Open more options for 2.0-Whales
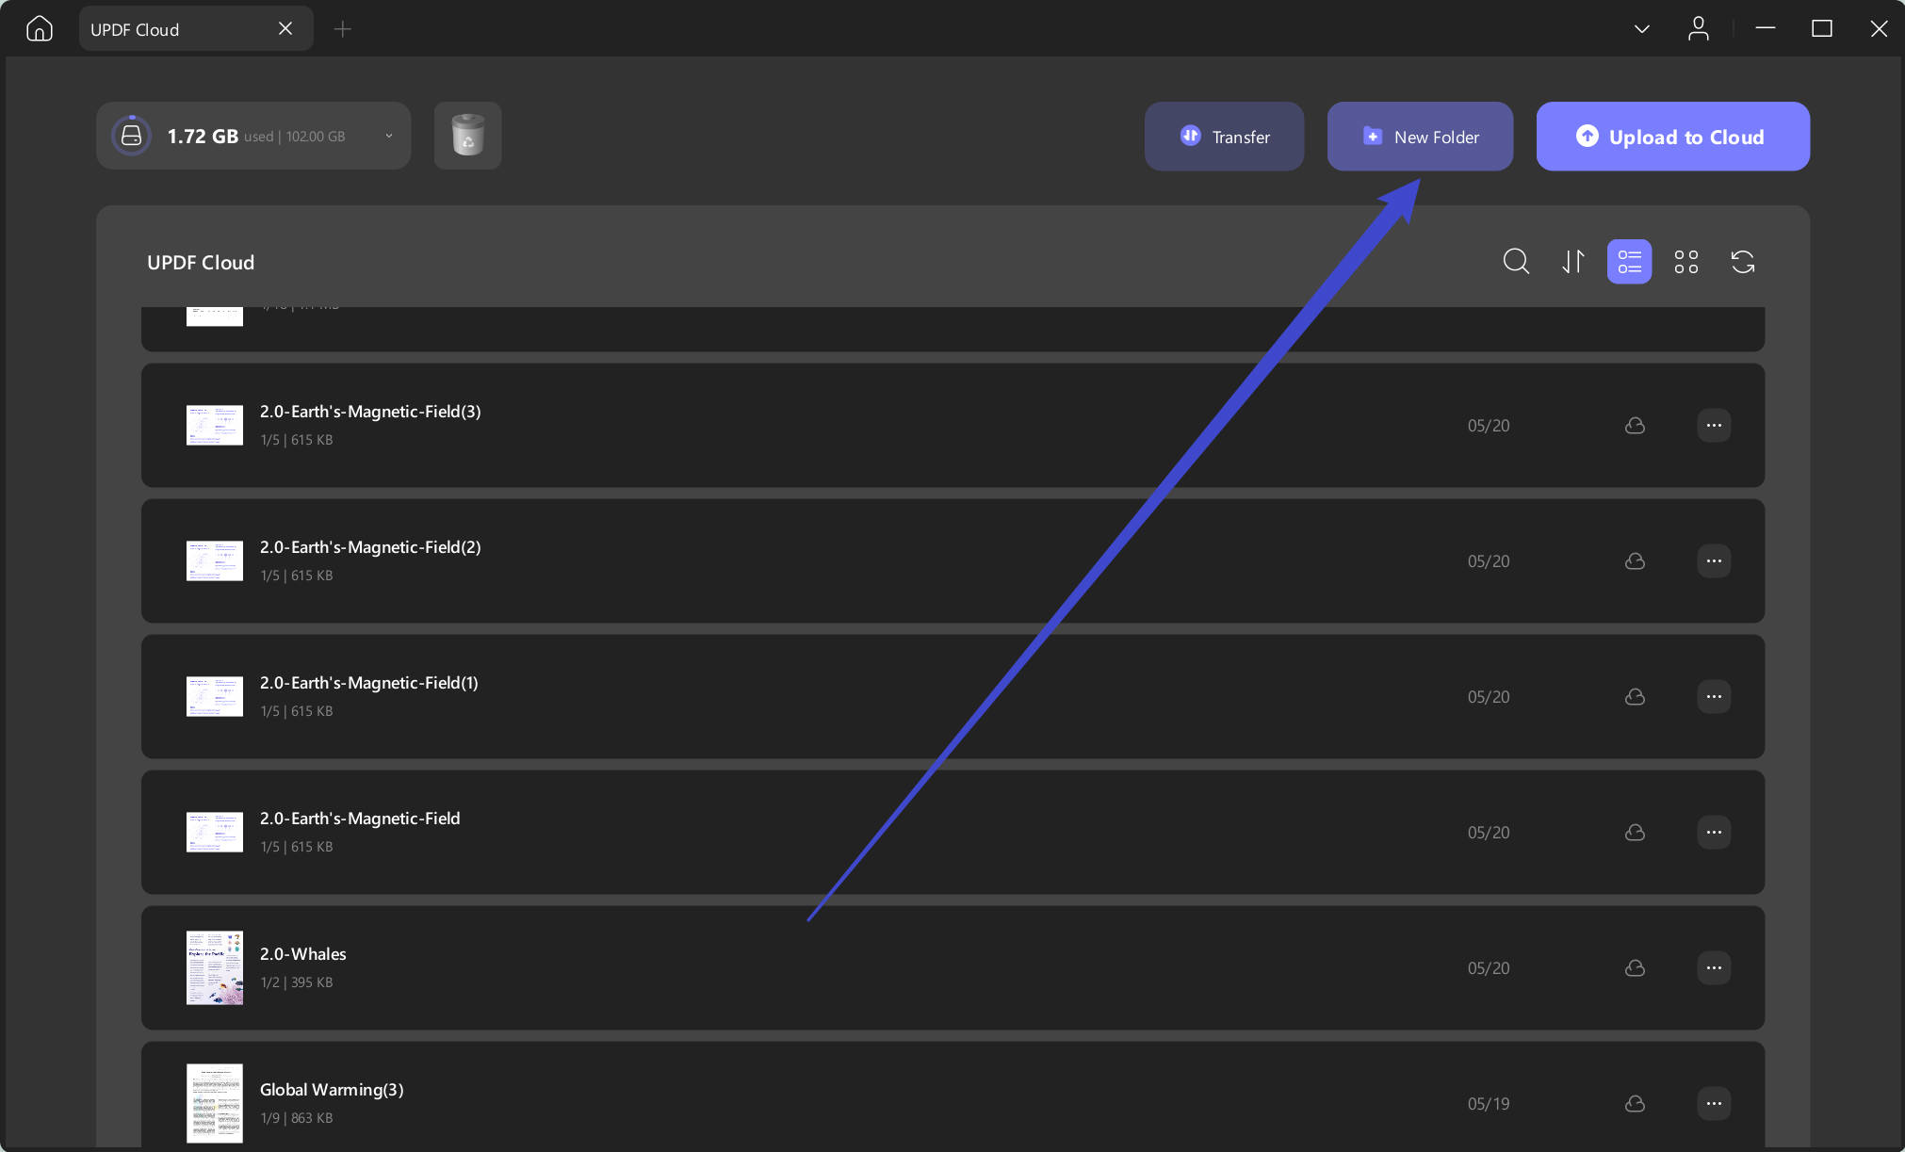The height and width of the screenshot is (1152, 1905). pos(1714,968)
